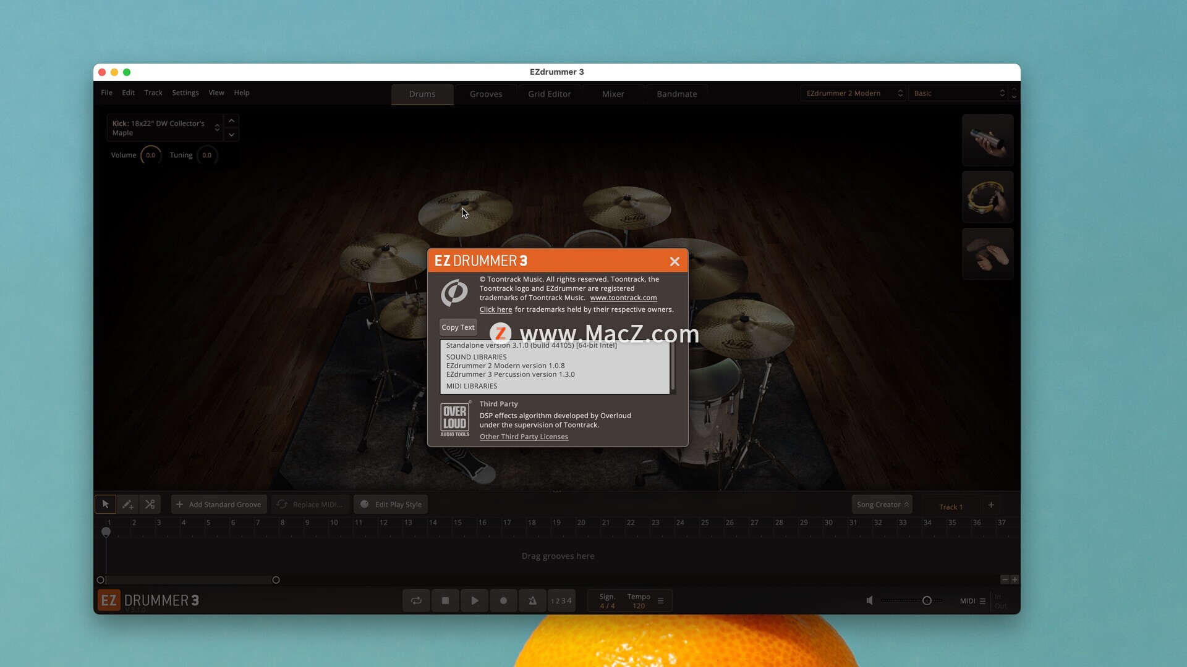Zoom out timeline with minus icon
Screen dimensions: 1187x667
(1005, 580)
